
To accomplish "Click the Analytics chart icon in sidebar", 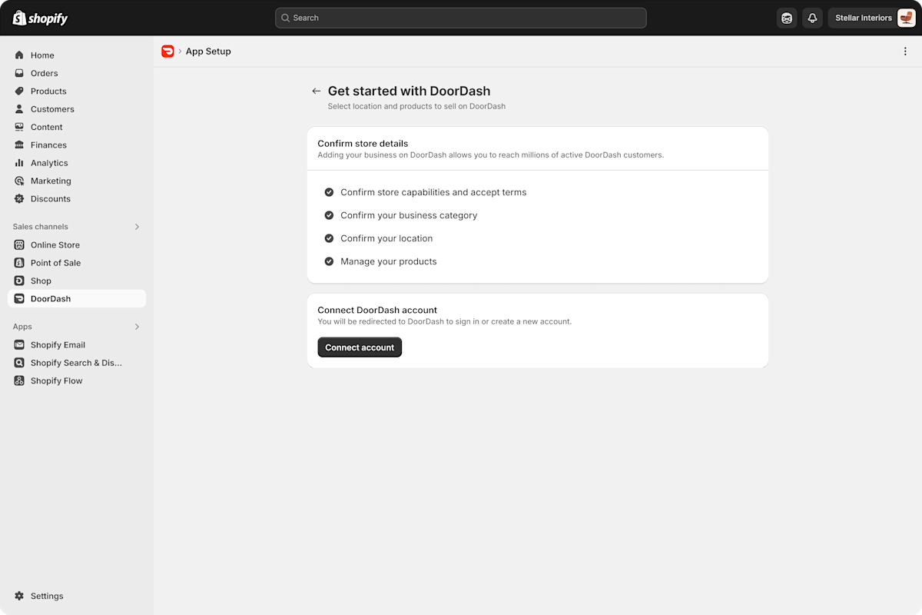I will click(20, 163).
